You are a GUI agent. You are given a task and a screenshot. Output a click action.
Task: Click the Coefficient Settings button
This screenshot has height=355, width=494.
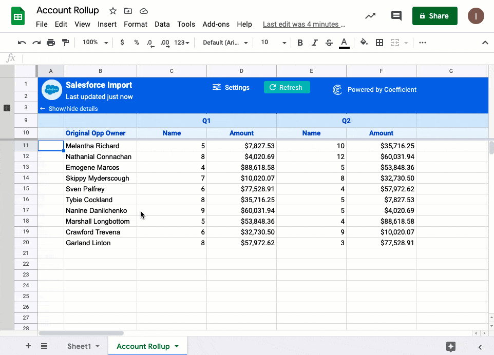tap(231, 88)
